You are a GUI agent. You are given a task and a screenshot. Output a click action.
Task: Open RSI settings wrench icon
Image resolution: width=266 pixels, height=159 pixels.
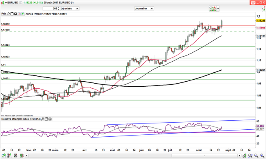point(43,119)
